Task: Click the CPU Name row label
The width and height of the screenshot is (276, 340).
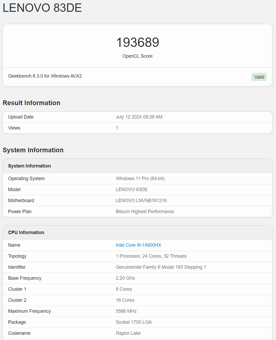Action: (14, 245)
